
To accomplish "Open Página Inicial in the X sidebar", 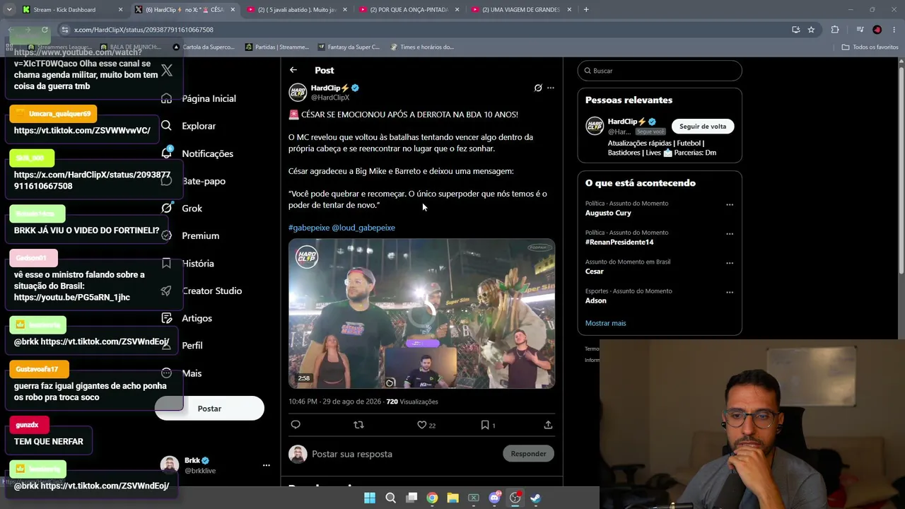I will 209,98.
